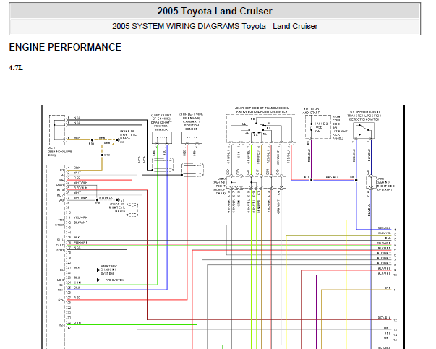Click the Crankshaft Position Sensor label
436x349 pixels.
(x=161, y=122)
